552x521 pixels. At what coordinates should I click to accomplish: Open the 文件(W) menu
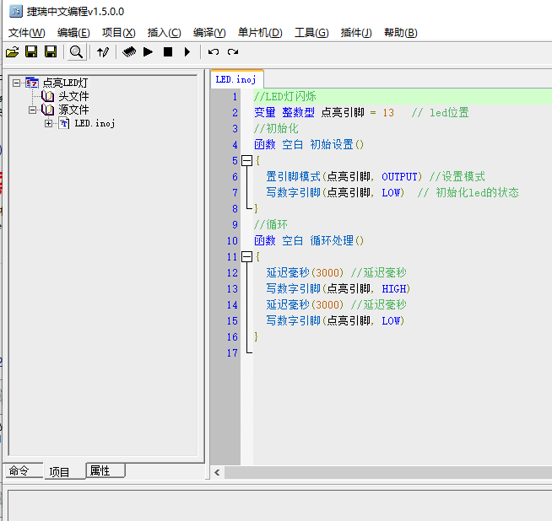[26, 33]
